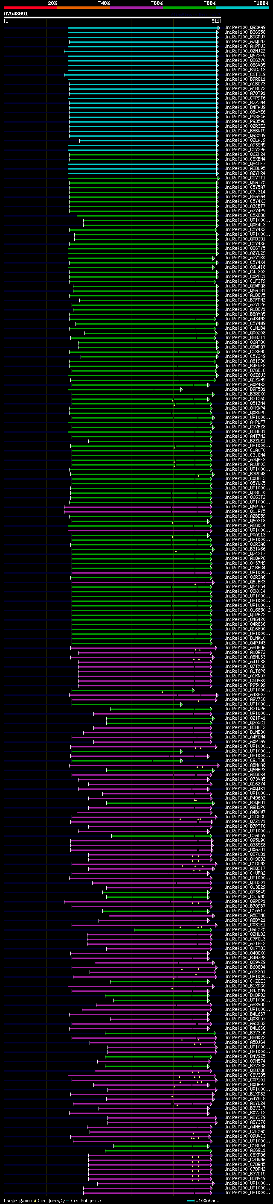
Task: Select hit label UniRef100_C5XEH5
Action: coord(245,352)
